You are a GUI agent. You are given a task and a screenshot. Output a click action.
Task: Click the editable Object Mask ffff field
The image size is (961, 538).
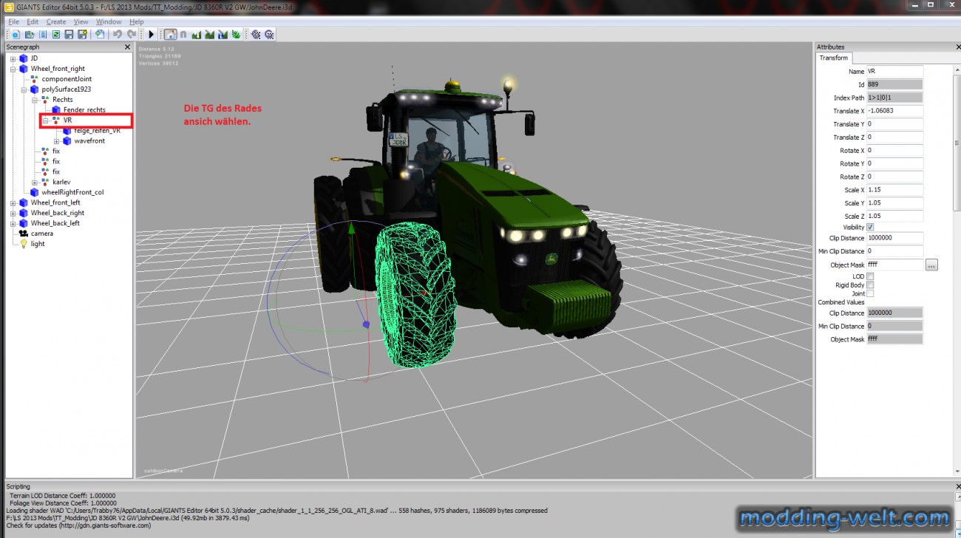pos(894,265)
